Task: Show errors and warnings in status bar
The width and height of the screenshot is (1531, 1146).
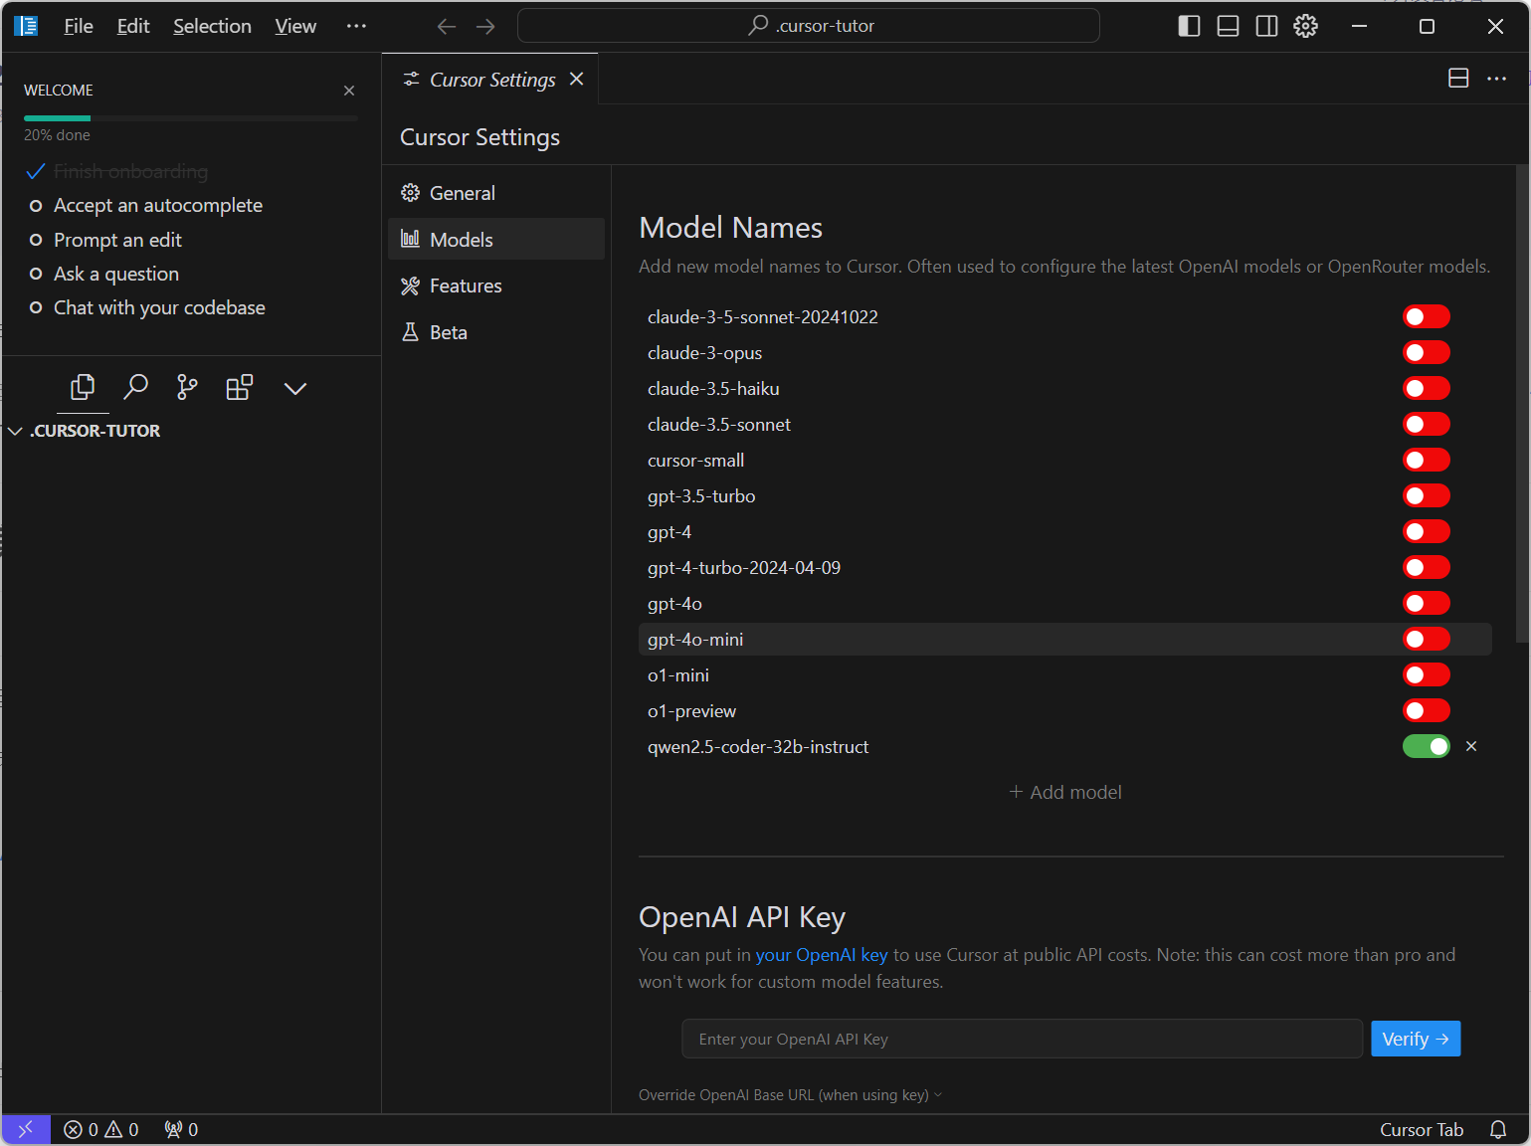Action: click(x=101, y=1129)
